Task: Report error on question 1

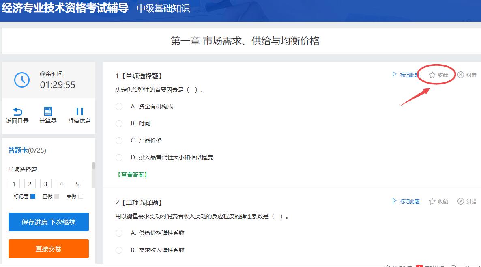Action: (461, 75)
